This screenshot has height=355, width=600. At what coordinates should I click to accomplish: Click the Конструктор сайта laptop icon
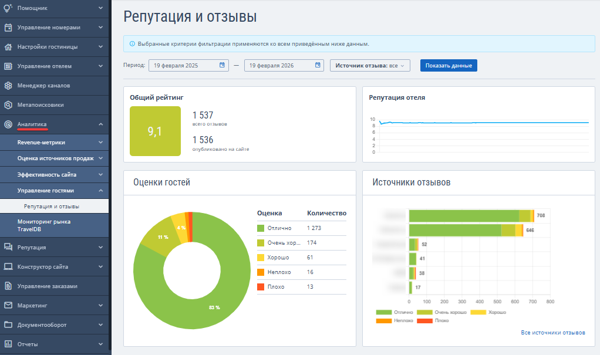point(8,266)
